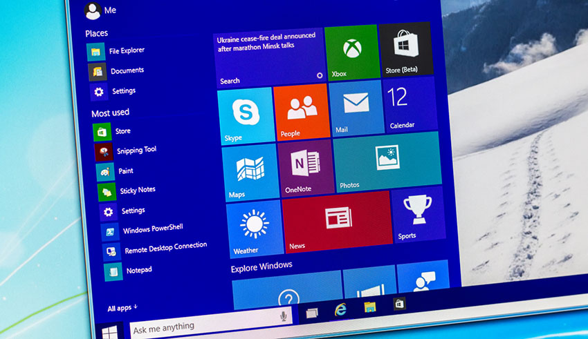The width and height of the screenshot is (588, 339).
Task: Select the Windows PowerShell label
Action: (153, 229)
